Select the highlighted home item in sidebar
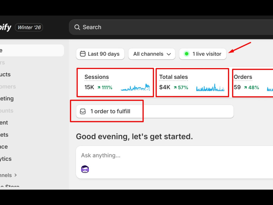 click(x=32, y=50)
